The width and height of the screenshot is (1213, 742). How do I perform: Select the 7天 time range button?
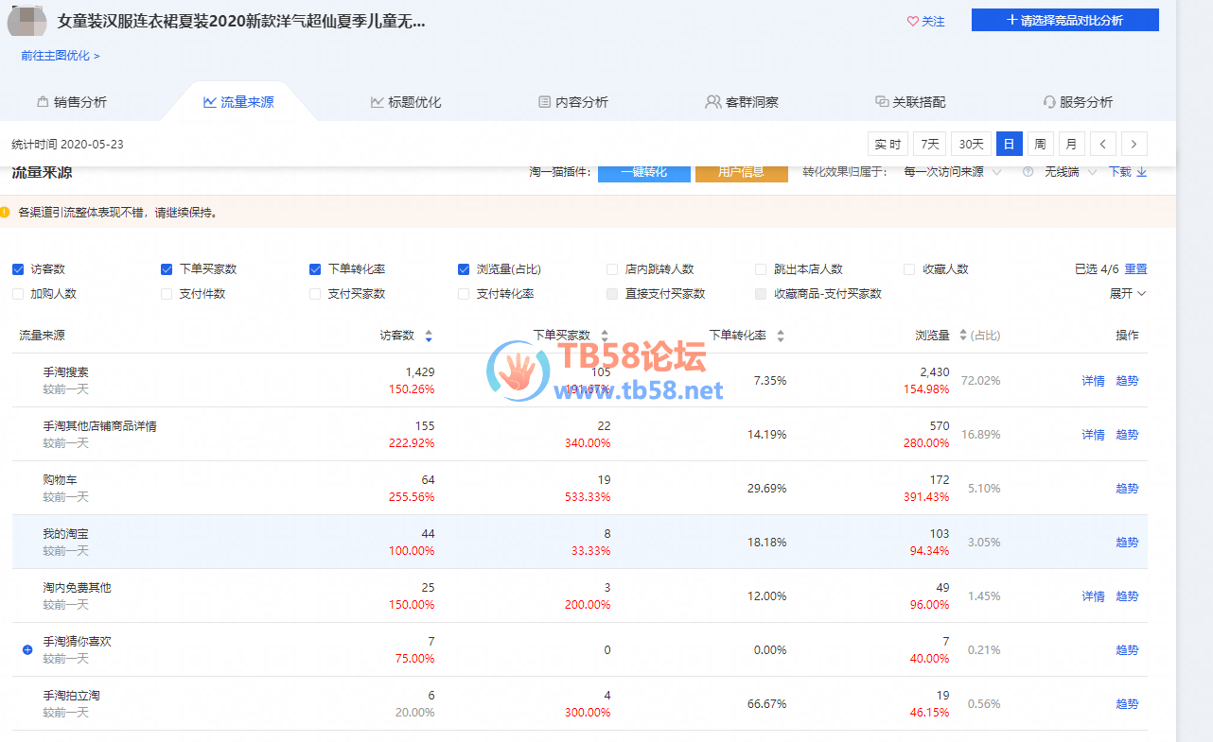coord(929,144)
